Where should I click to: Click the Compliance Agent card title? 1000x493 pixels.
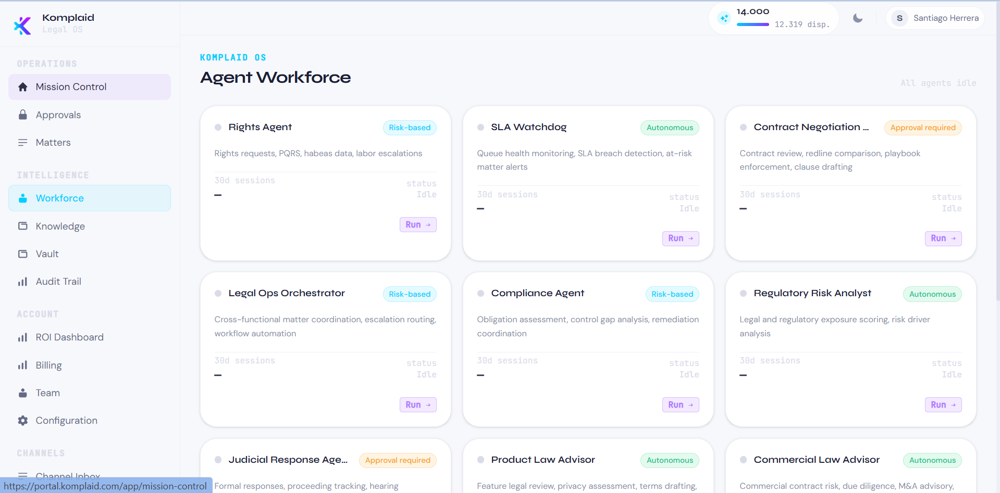(x=537, y=294)
